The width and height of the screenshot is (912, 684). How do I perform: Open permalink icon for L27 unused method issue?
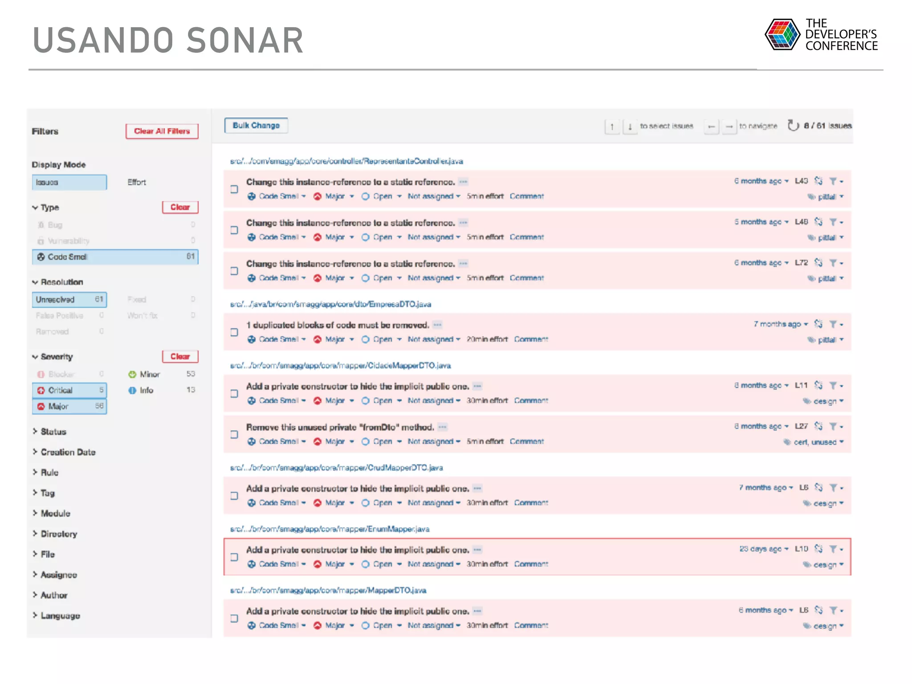[x=818, y=426]
